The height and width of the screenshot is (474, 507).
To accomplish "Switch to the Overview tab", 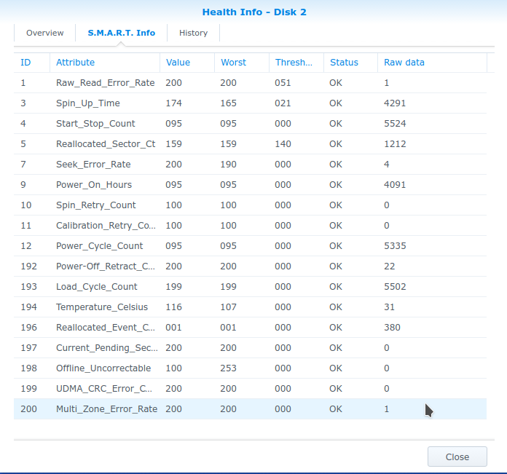I will click(45, 33).
